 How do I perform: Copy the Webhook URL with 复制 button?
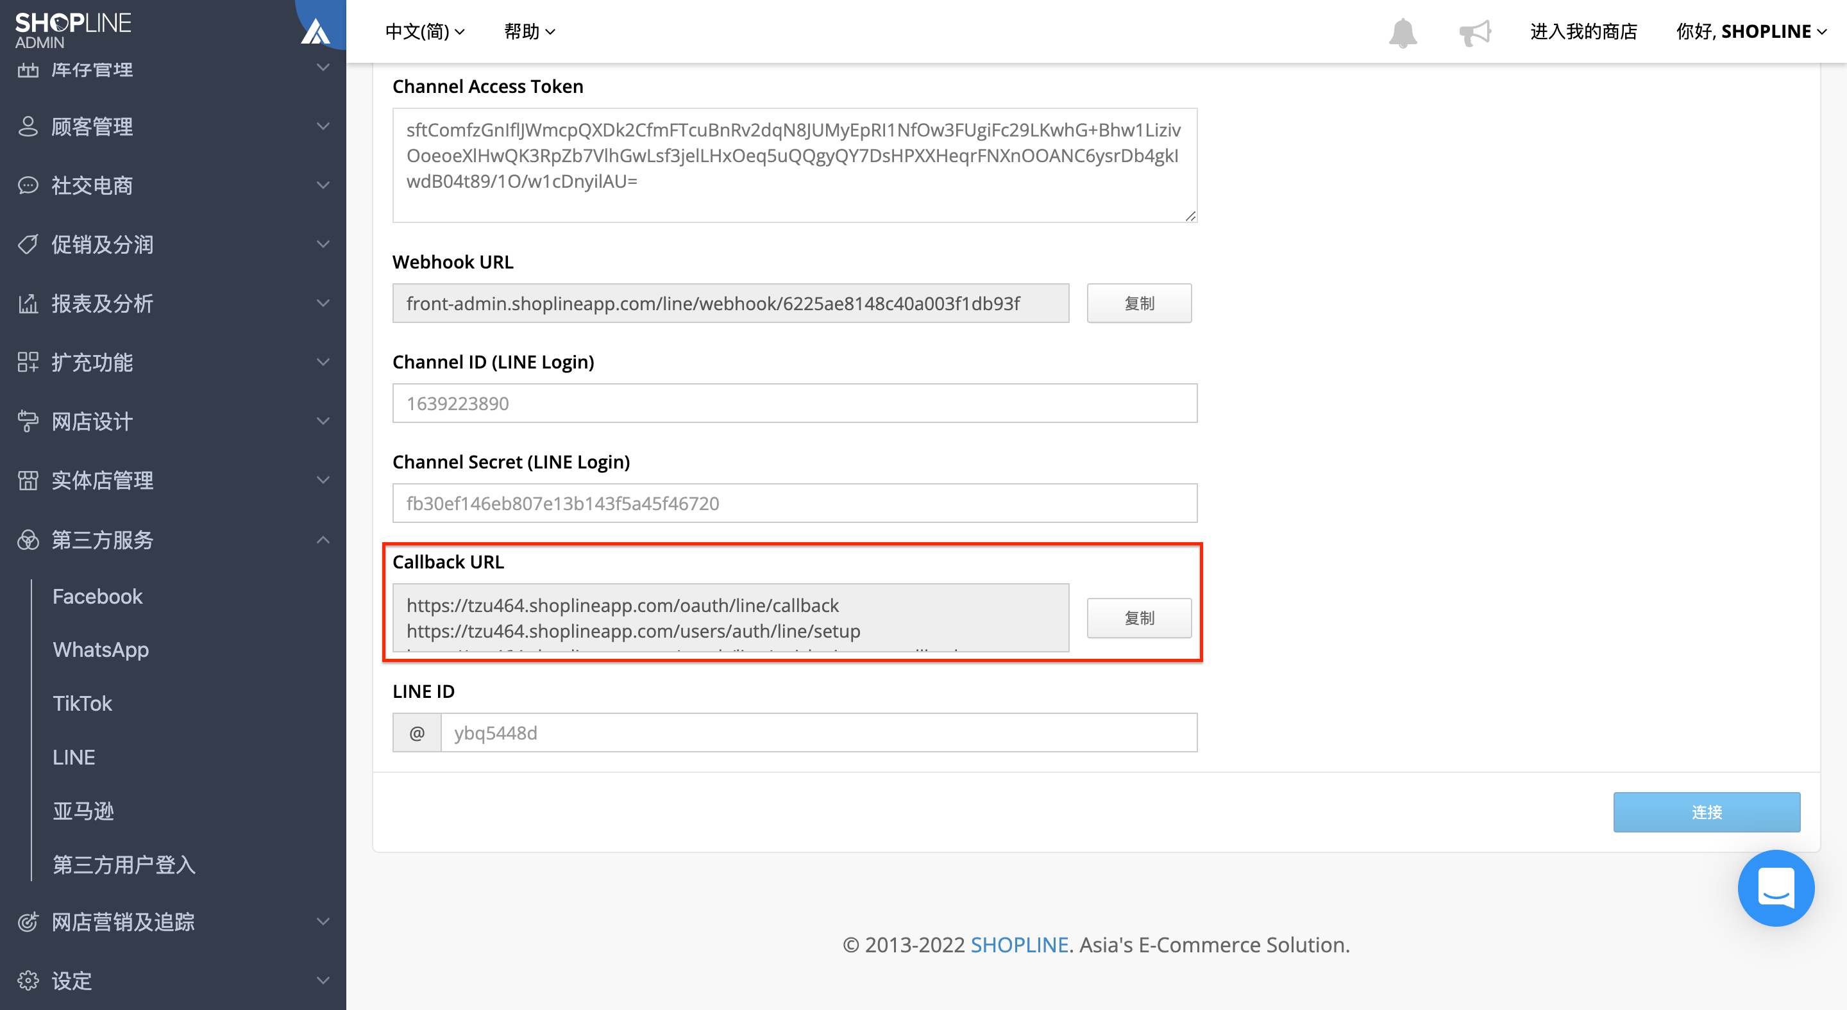point(1138,303)
